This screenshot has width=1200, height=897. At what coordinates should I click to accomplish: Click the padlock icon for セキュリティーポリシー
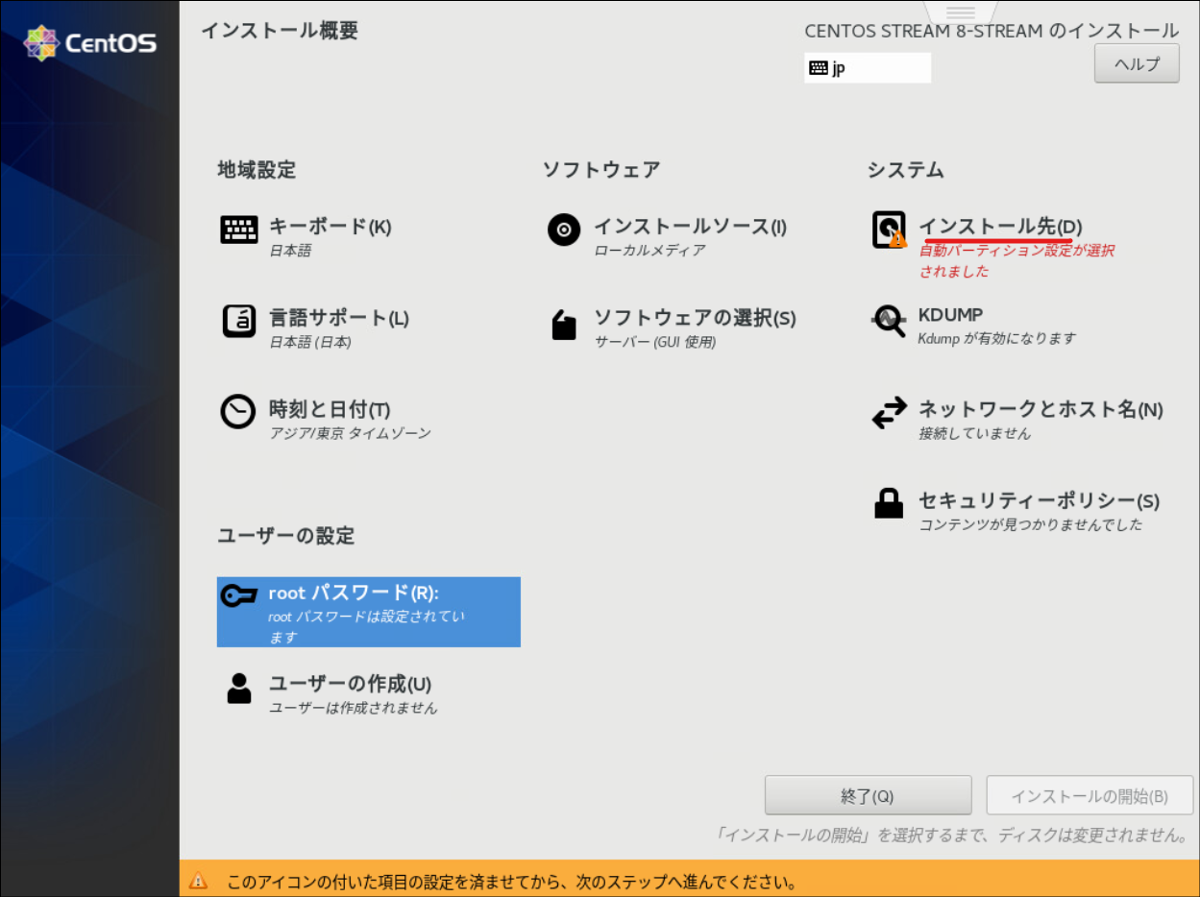(889, 503)
